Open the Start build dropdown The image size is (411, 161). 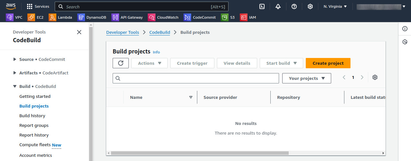pos(281,63)
